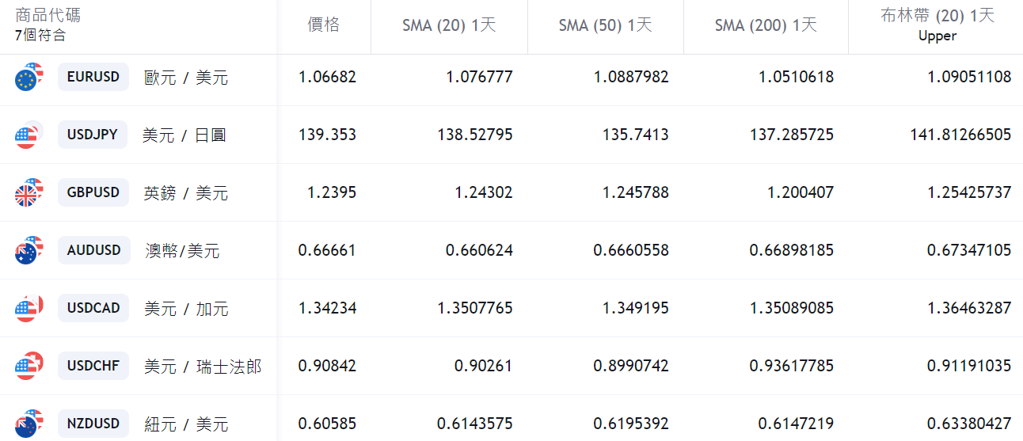Sort by 價格 column header

(324, 25)
